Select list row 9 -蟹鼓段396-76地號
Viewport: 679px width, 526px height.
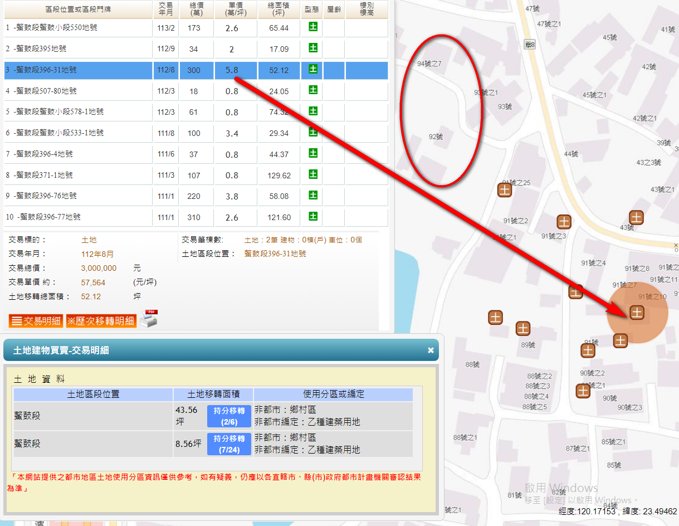[196, 196]
